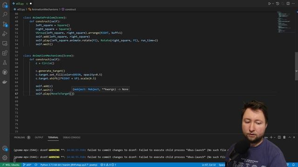Maximize the panel with the up chevron
Screen dimensions: 298x167
290,137
